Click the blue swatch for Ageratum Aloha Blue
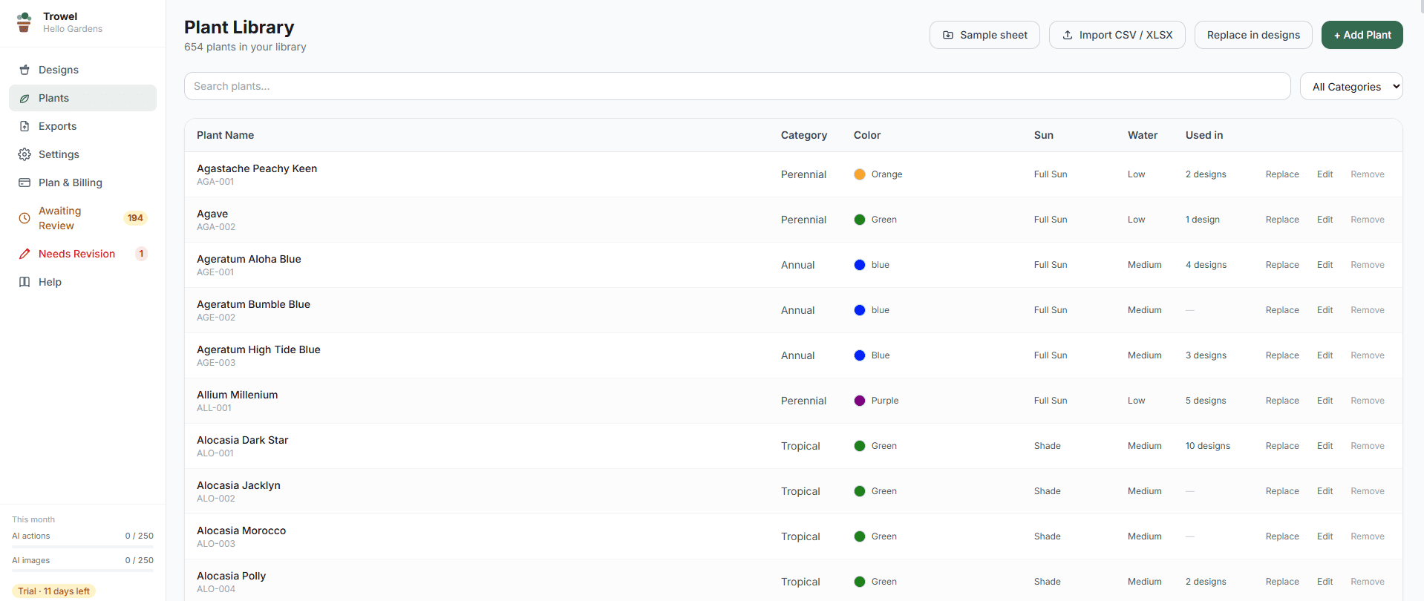This screenshot has height=601, width=1424. click(860, 265)
